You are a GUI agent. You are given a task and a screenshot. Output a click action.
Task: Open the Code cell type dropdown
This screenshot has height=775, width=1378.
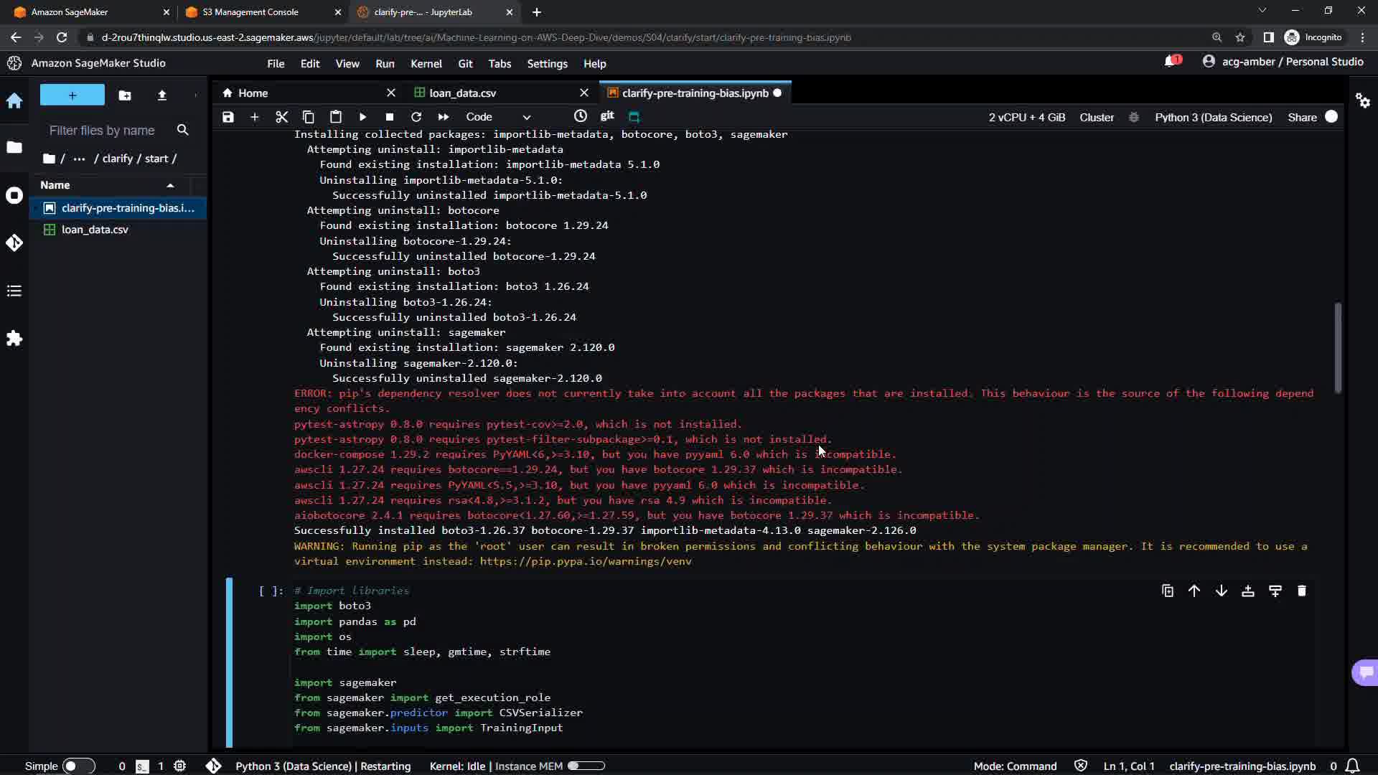pos(498,117)
